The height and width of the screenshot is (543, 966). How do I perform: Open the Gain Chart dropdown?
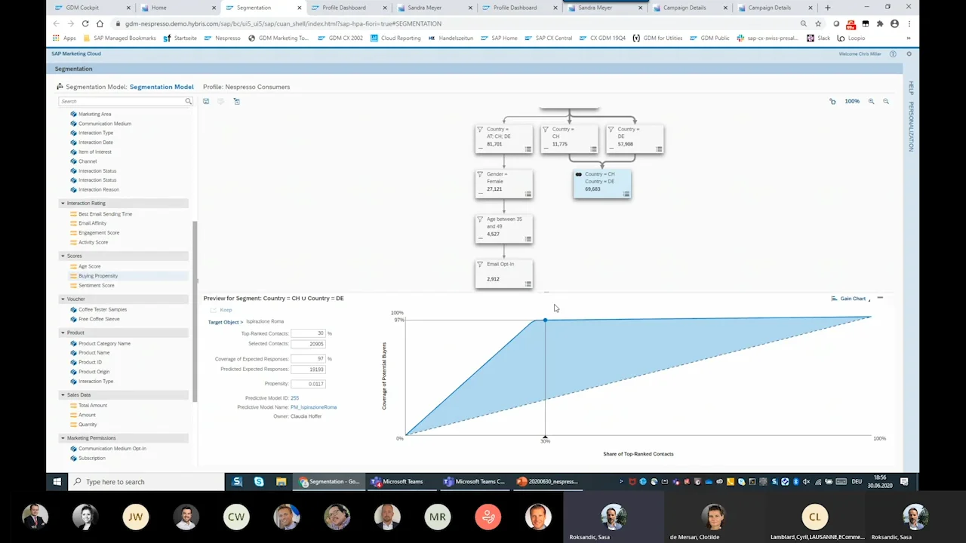(851, 299)
